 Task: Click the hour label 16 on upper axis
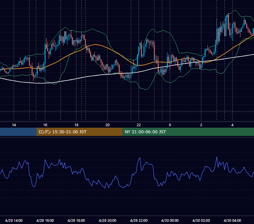(x=45, y=125)
